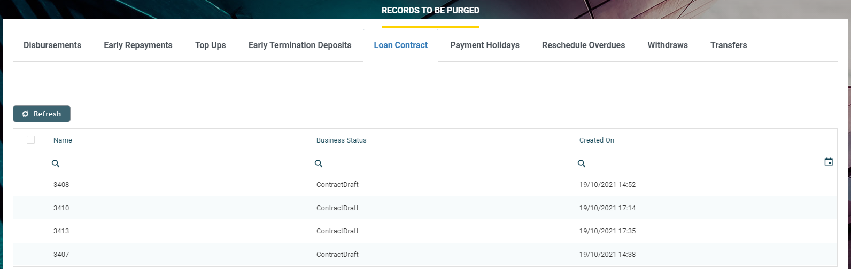Select the Early Termination Deposits tab
This screenshot has height=269, width=851.
(x=300, y=45)
